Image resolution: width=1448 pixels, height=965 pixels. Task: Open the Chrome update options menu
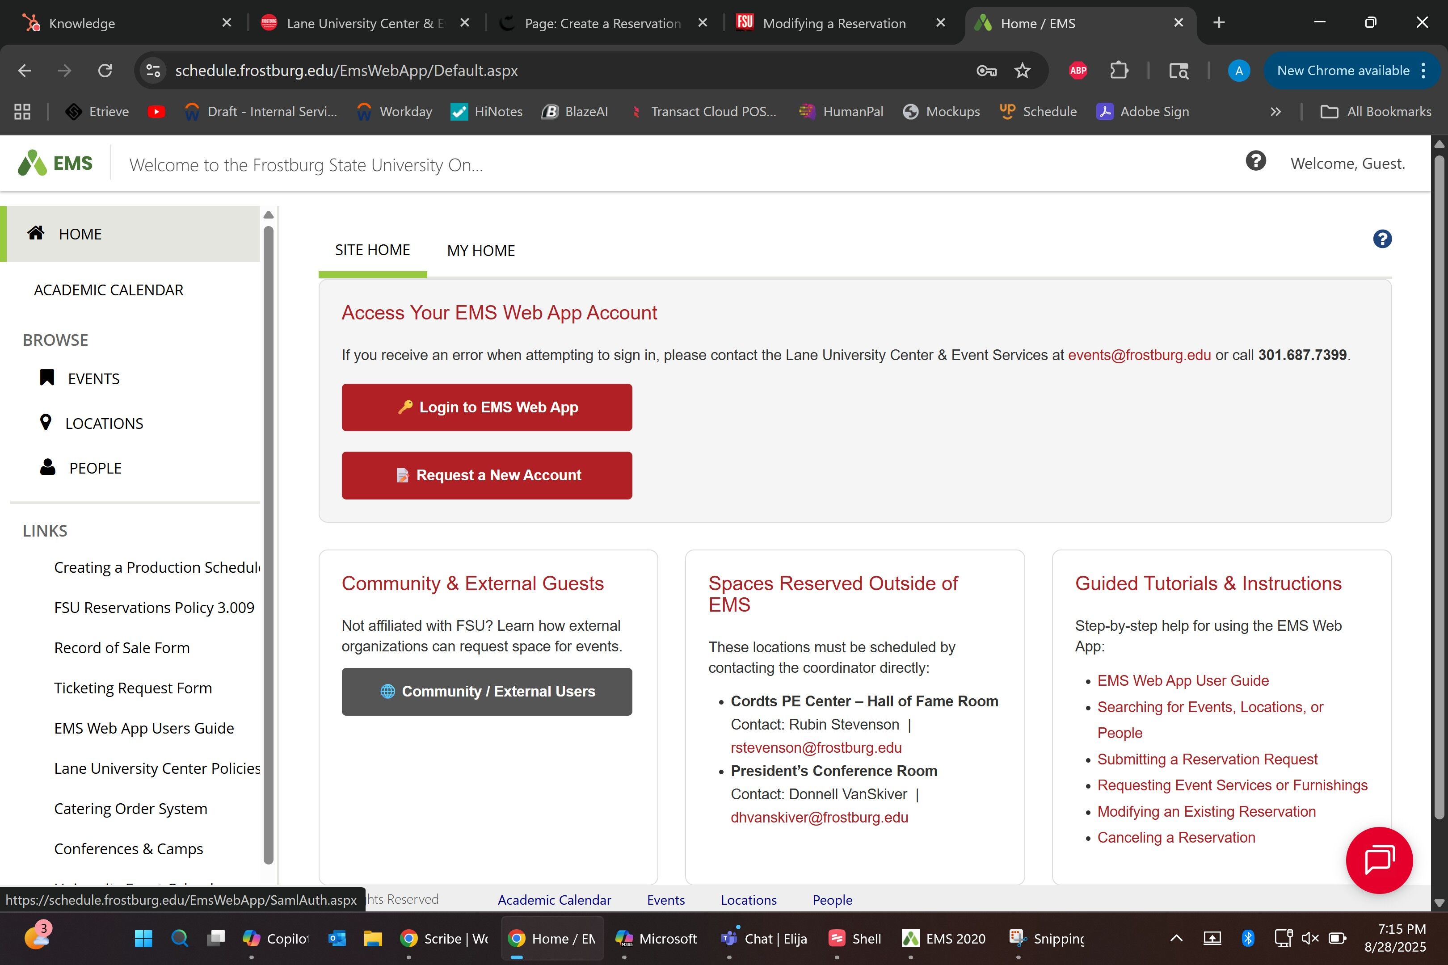coord(1423,71)
